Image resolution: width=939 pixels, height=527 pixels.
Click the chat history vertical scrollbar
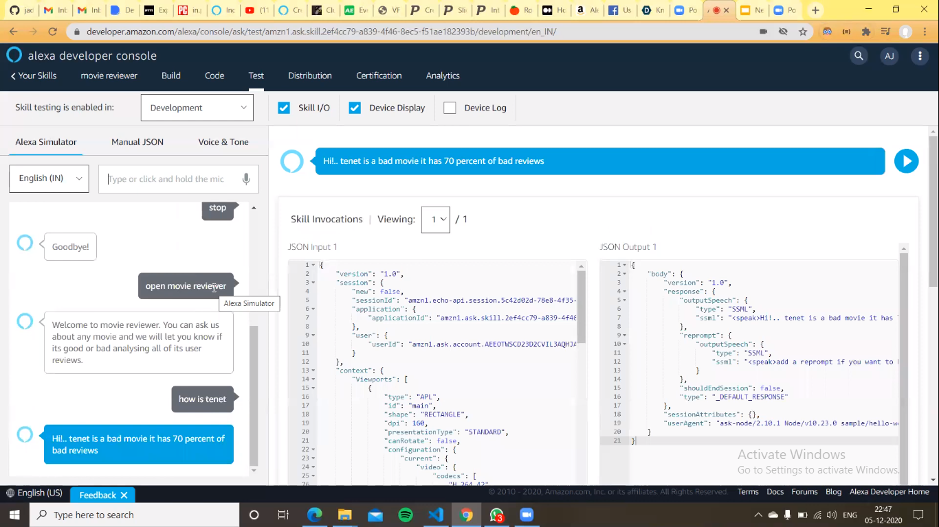(x=254, y=396)
